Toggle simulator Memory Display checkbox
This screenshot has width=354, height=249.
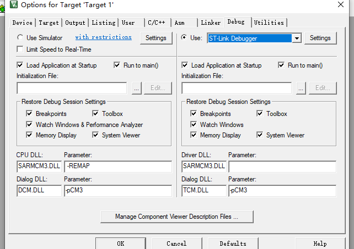(29, 135)
